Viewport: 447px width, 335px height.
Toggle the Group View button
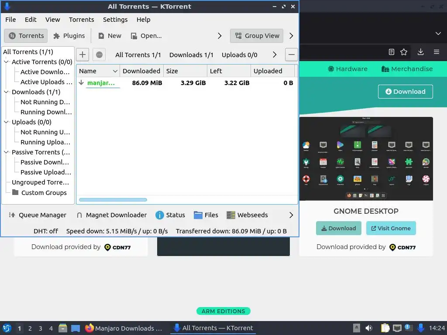pyautogui.click(x=257, y=36)
